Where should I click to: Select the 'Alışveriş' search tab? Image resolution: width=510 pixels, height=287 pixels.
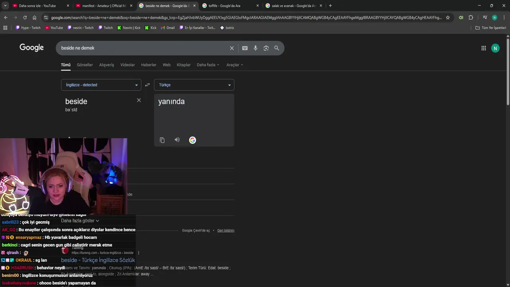point(106,65)
